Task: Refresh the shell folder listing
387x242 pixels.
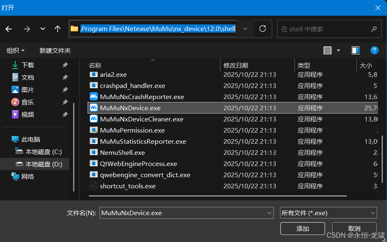Action: 263,29
